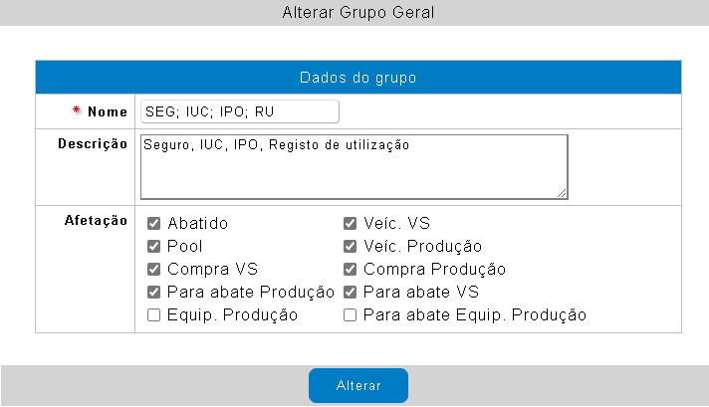Screen dimensions: 709x407
Task: Uncheck the Veíc. Produção checkbox
Action: (x=351, y=247)
